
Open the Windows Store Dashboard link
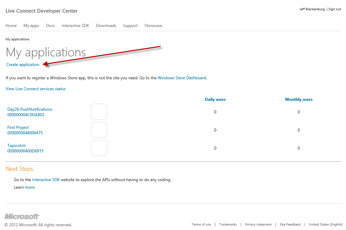(x=182, y=78)
